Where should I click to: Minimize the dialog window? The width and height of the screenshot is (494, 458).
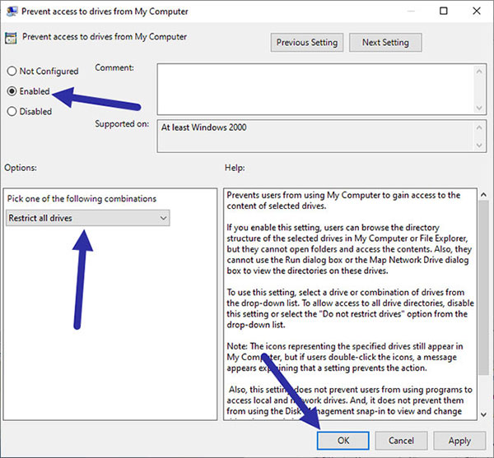click(411, 11)
